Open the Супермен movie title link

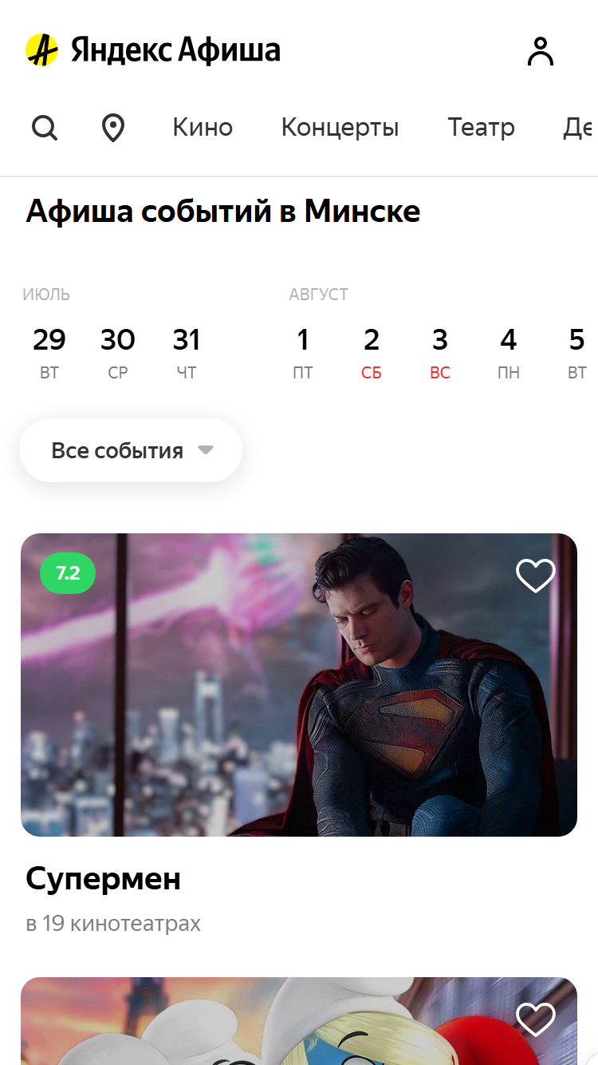tap(104, 879)
